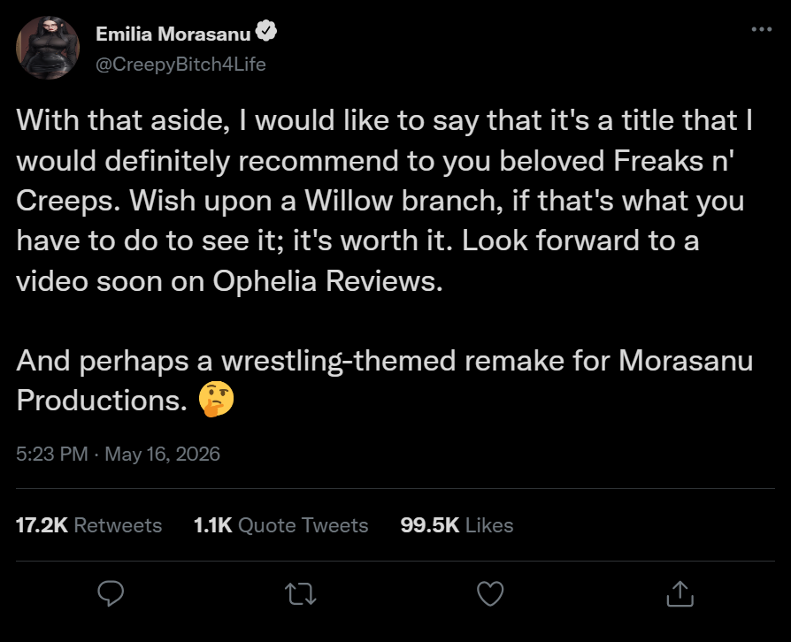The height and width of the screenshot is (642, 791).
Task: Open the share icon menu
Action: [680, 593]
